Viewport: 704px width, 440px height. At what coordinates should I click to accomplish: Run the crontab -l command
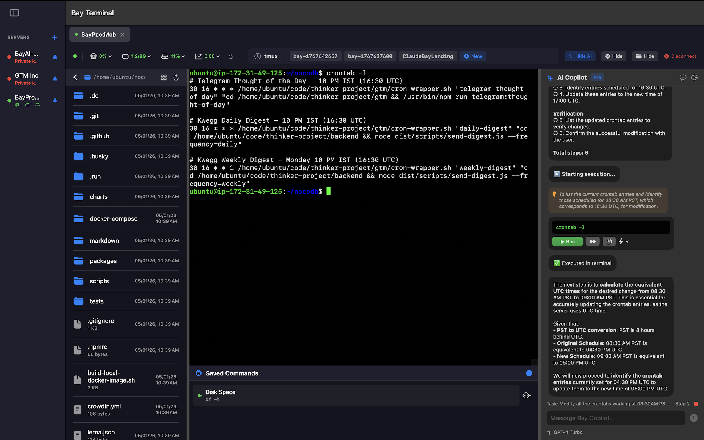click(567, 241)
